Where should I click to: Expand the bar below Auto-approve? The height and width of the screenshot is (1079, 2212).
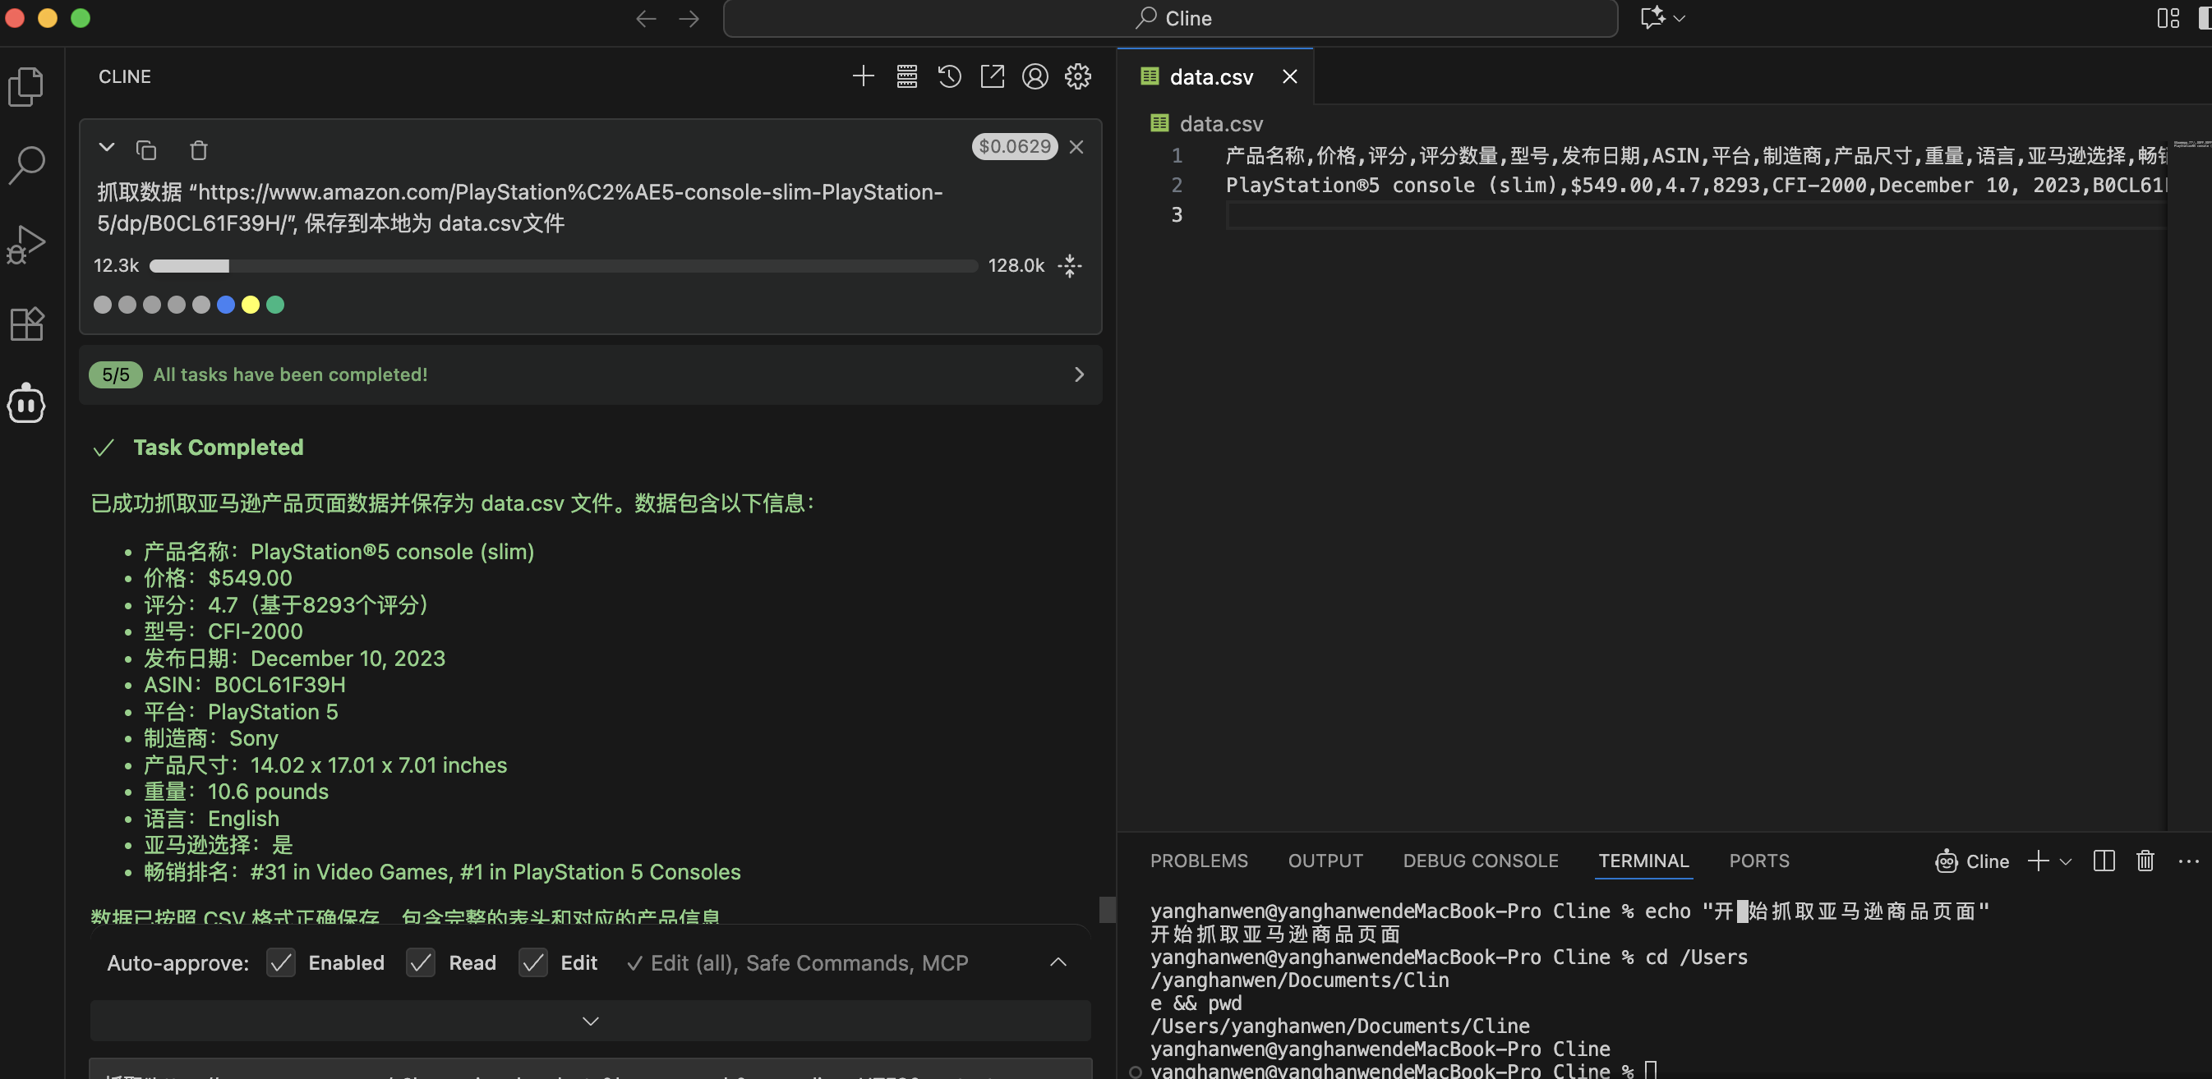(590, 1021)
